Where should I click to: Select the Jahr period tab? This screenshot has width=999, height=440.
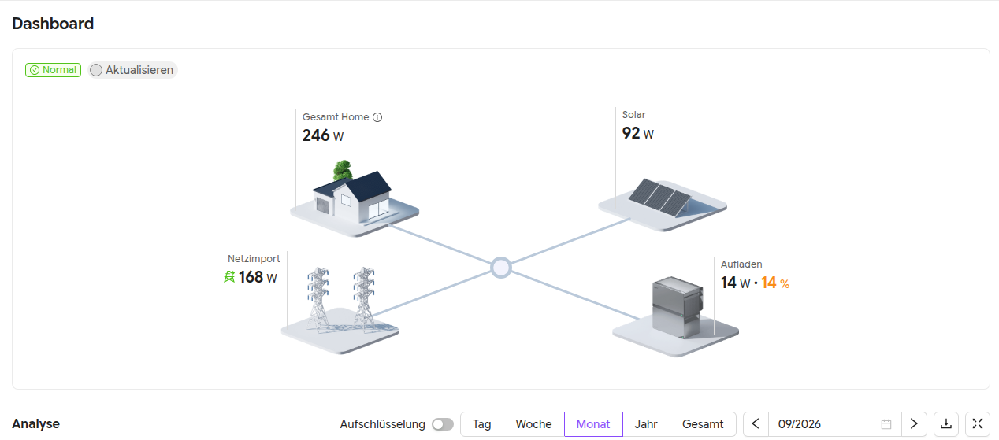(x=646, y=424)
